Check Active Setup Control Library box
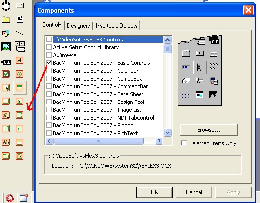260x203 pixels. pyautogui.click(x=49, y=47)
